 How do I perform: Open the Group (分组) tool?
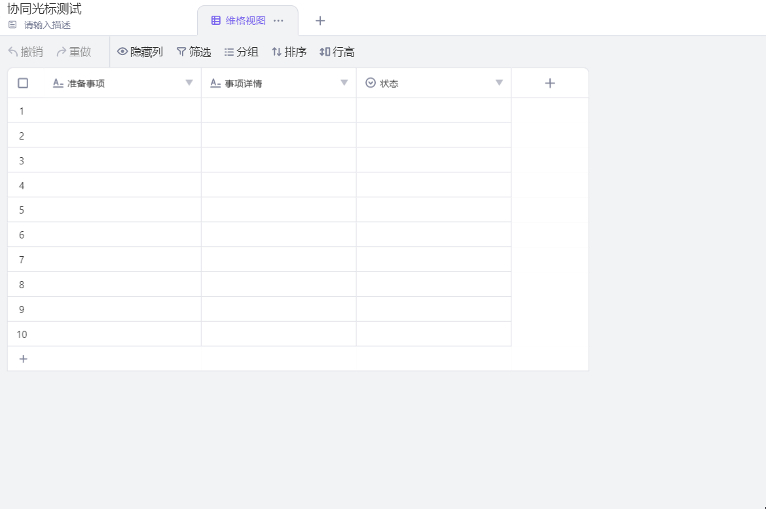point(241,51)
